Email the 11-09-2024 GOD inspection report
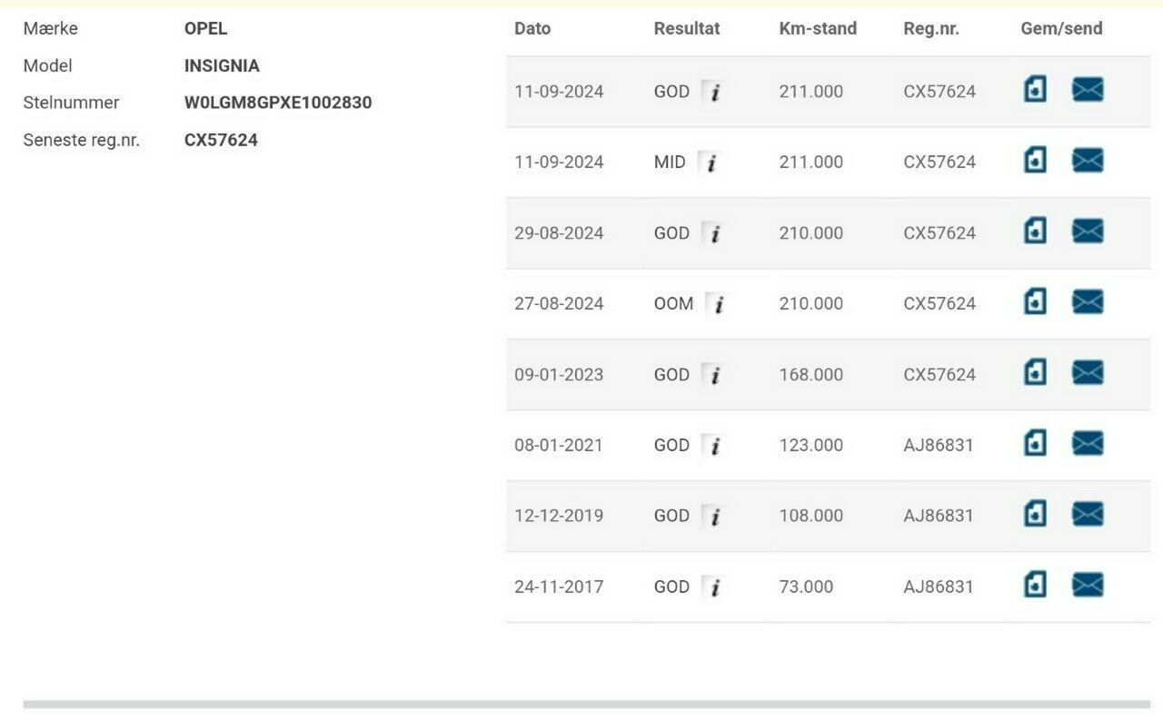Screen dimensions: 1163x719 [1088, 89]
